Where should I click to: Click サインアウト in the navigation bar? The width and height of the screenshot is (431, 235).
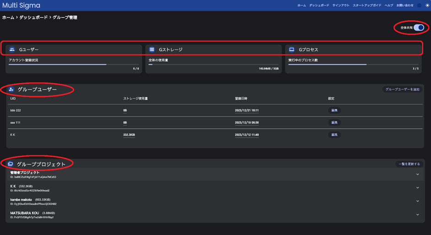tap(341, 5)
